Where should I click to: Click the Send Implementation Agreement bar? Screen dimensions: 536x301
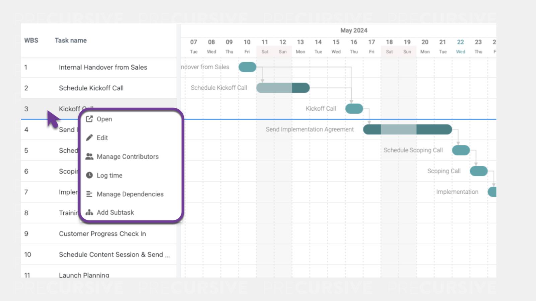click(407, 129)
